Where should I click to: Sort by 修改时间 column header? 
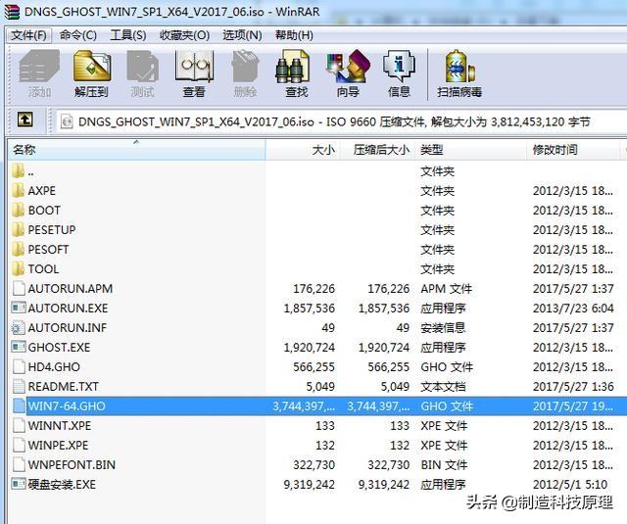pyautogui.click(x=573, y=150)
